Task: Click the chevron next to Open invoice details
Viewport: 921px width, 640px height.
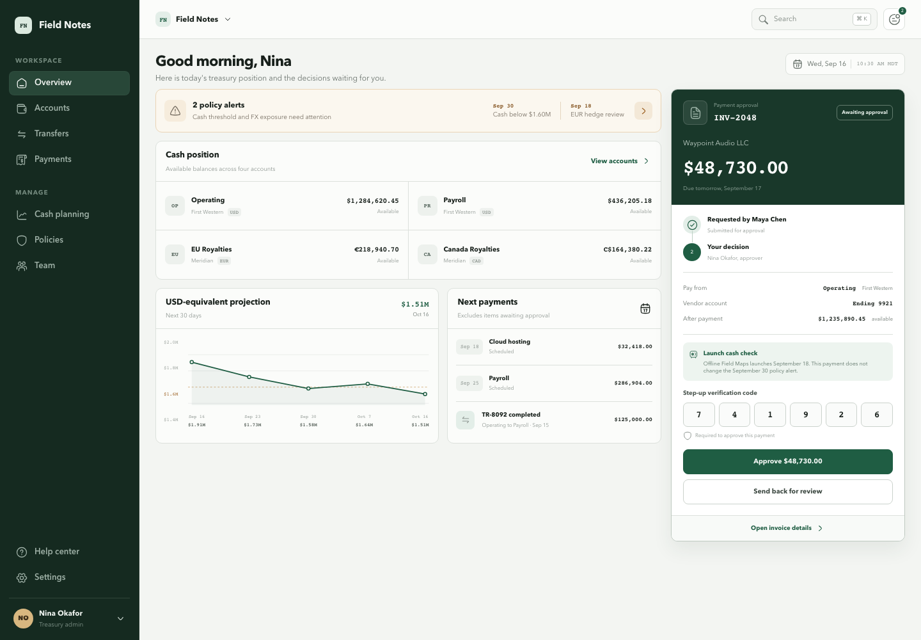Action: (821, 529)
